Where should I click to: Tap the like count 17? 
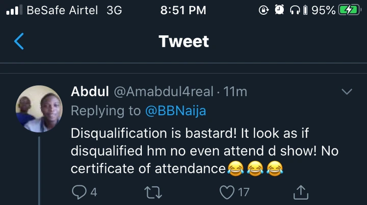pos(244,192)
